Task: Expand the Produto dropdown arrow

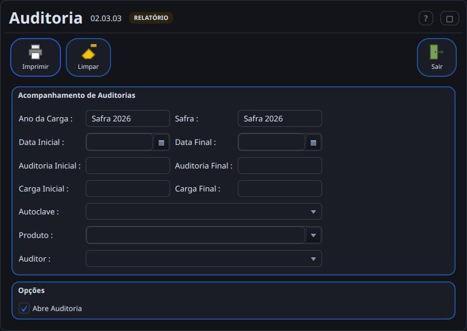Action: pos(313,235)
